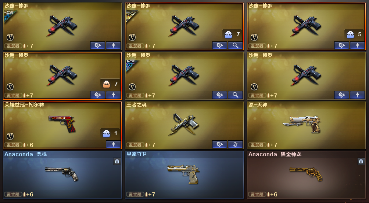Click the swap arrows icon on 王者之魂 card

click(235, 145)
